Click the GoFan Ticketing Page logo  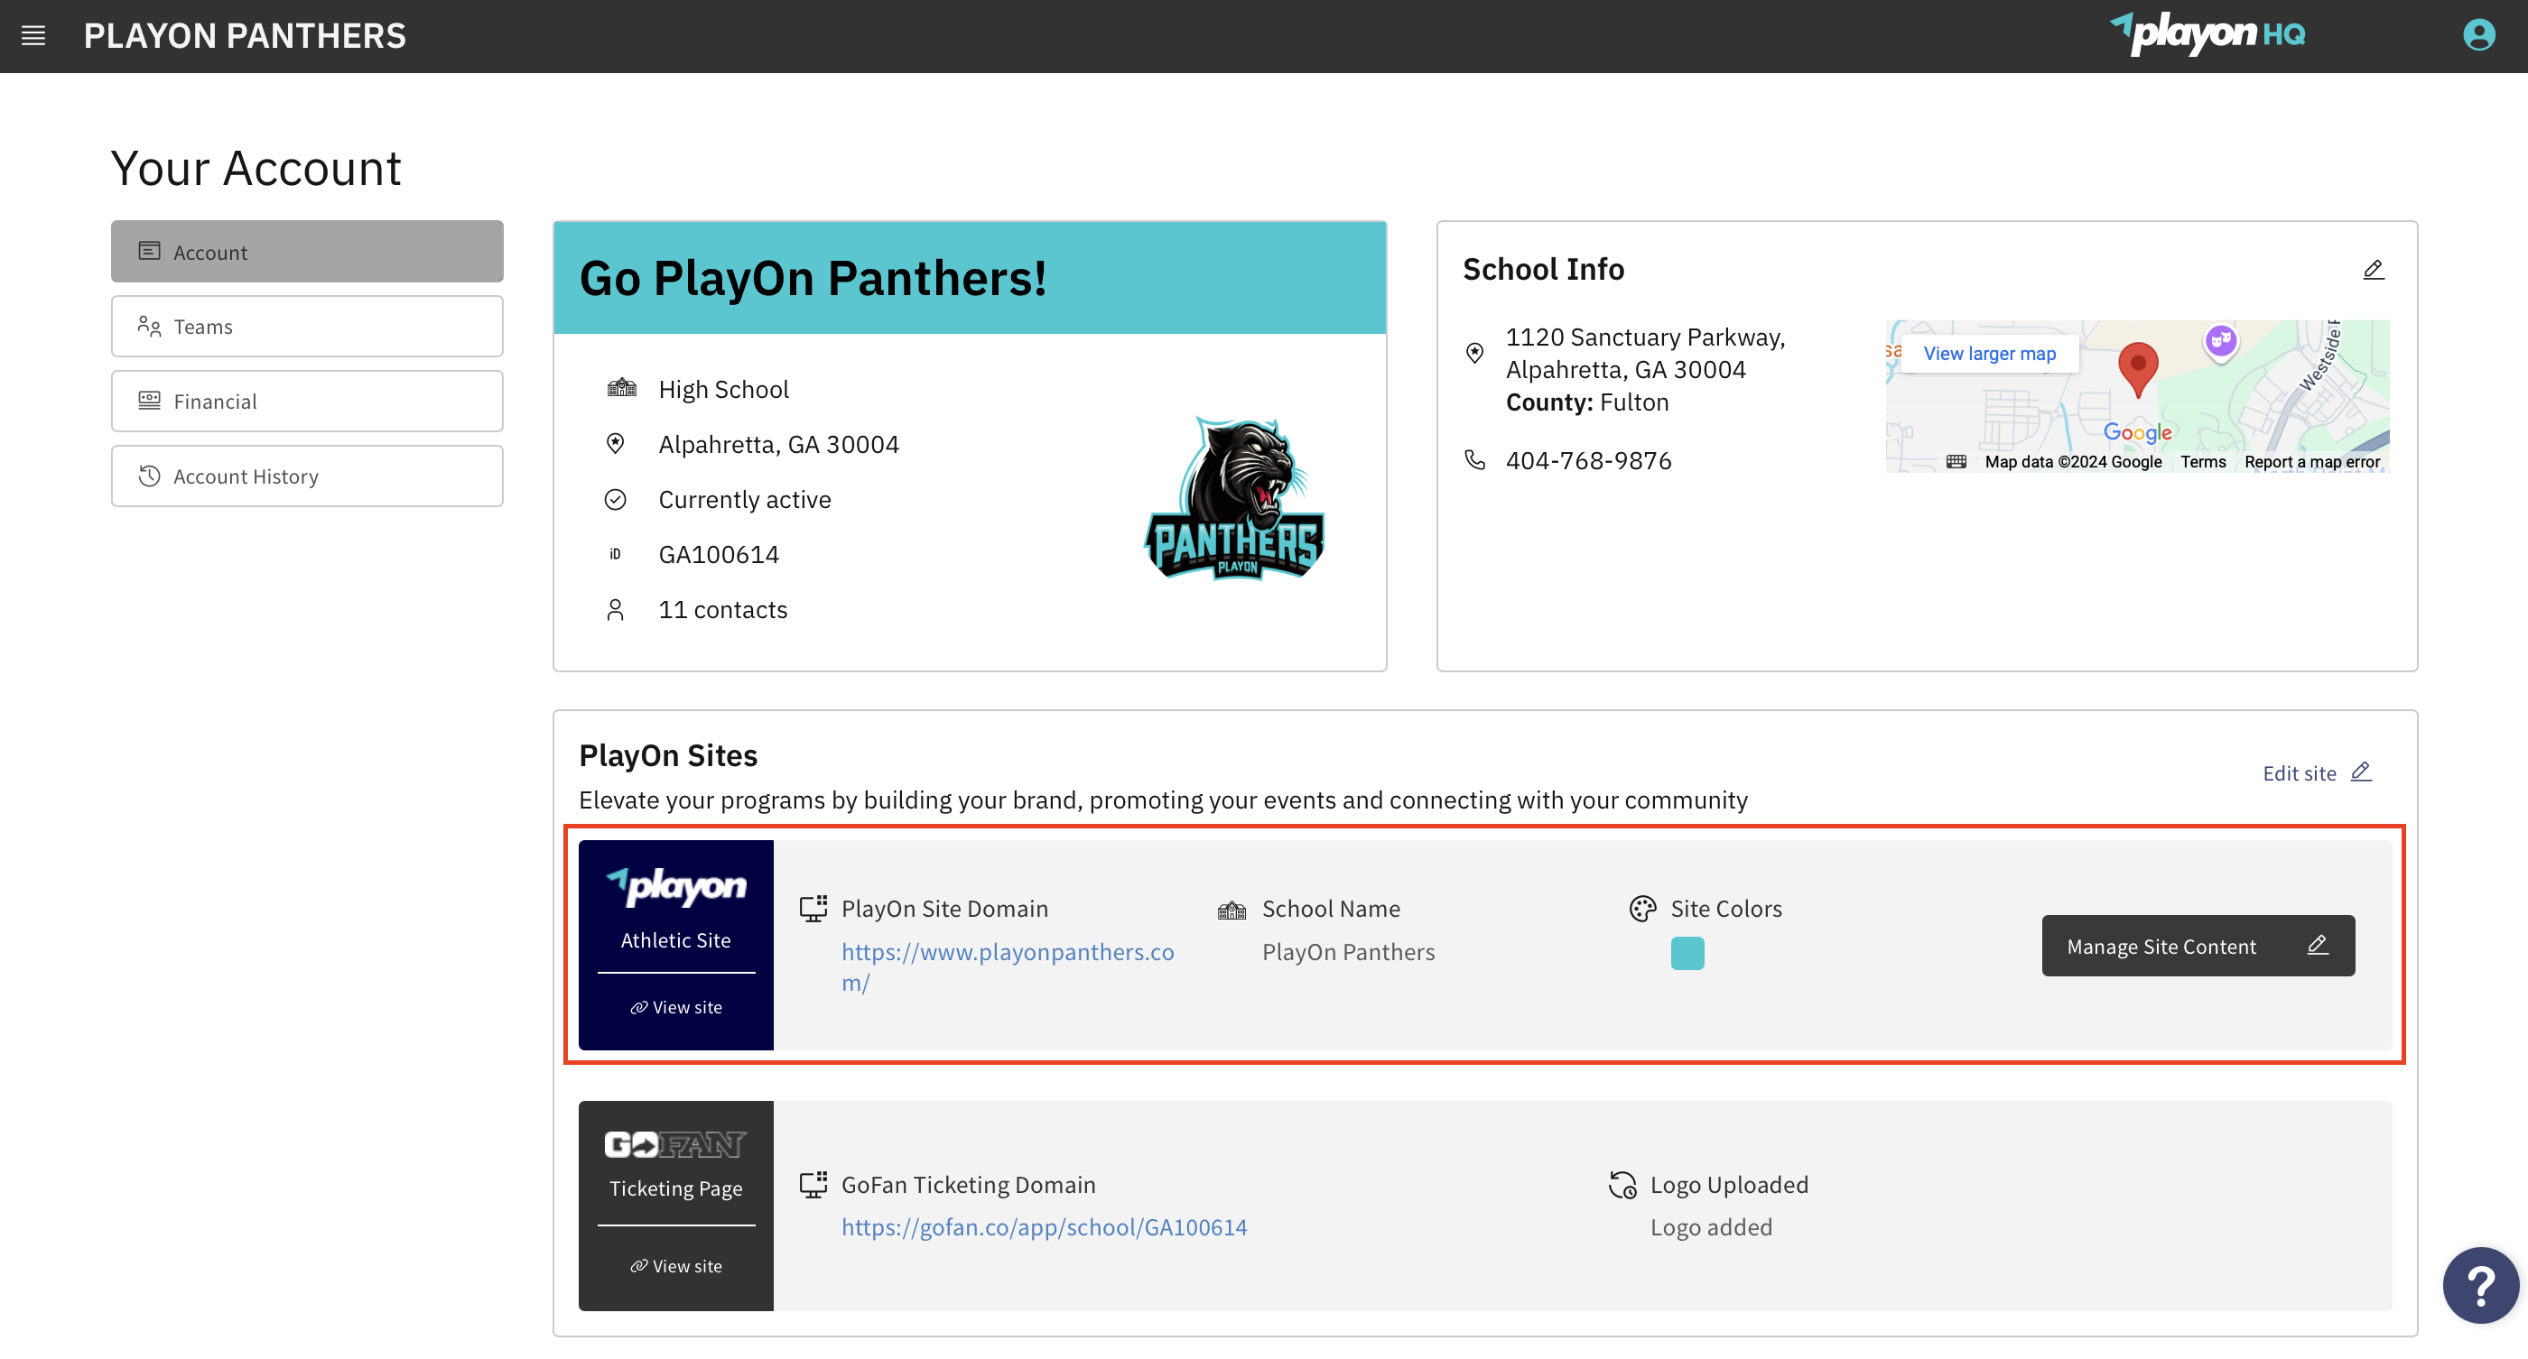pos(675,1144)
